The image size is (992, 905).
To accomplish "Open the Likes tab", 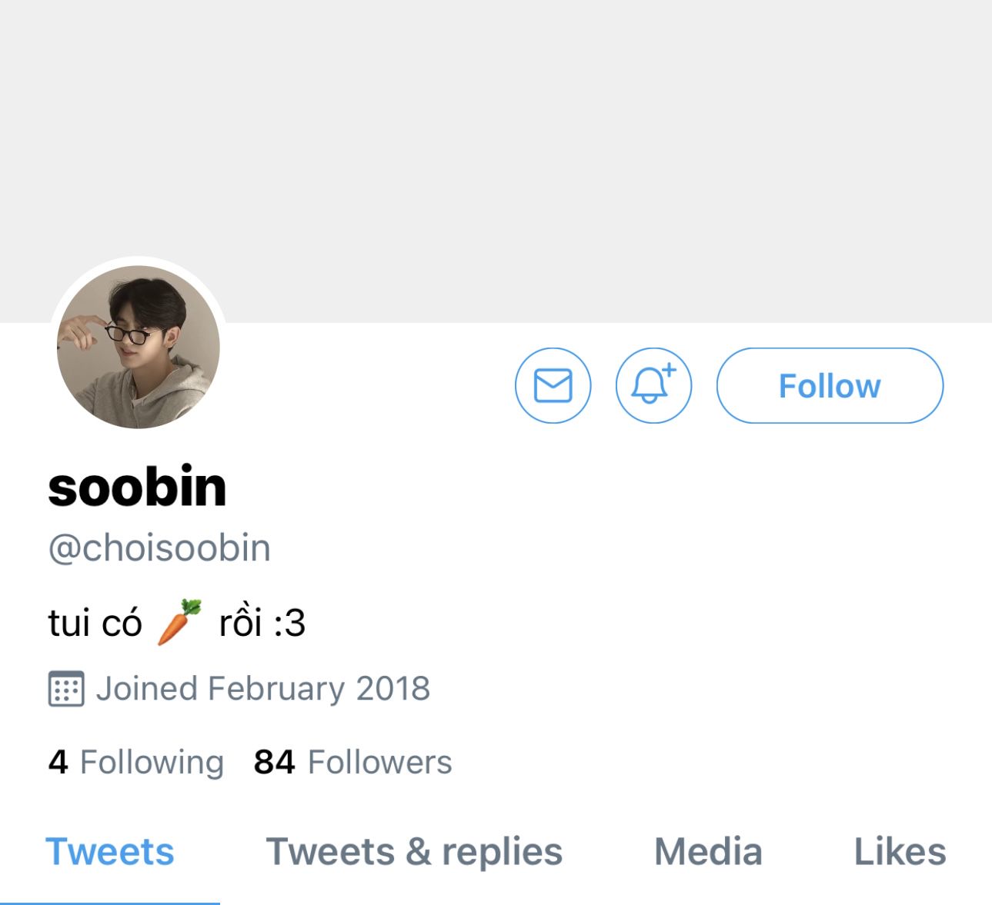I will pyautogui.click(x=900, y=852).
